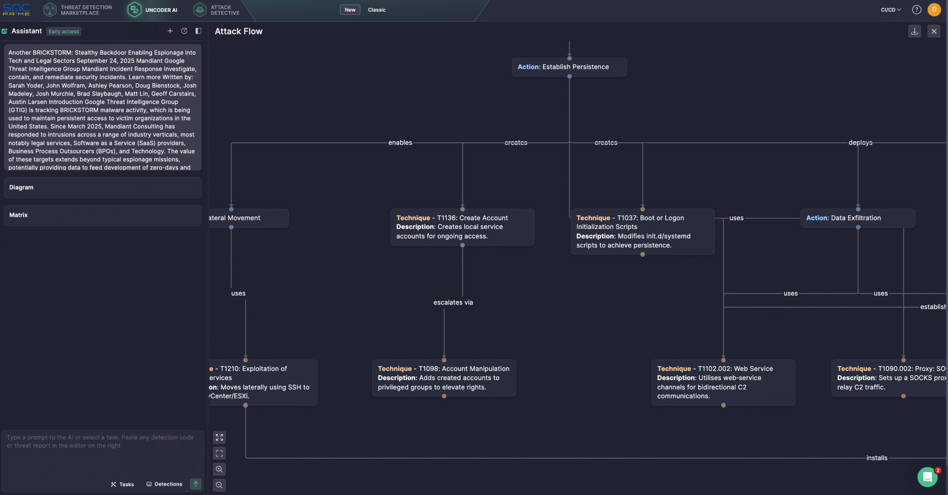
Task: Click the history icon in Assistant panel
Action: coord(184,31)
